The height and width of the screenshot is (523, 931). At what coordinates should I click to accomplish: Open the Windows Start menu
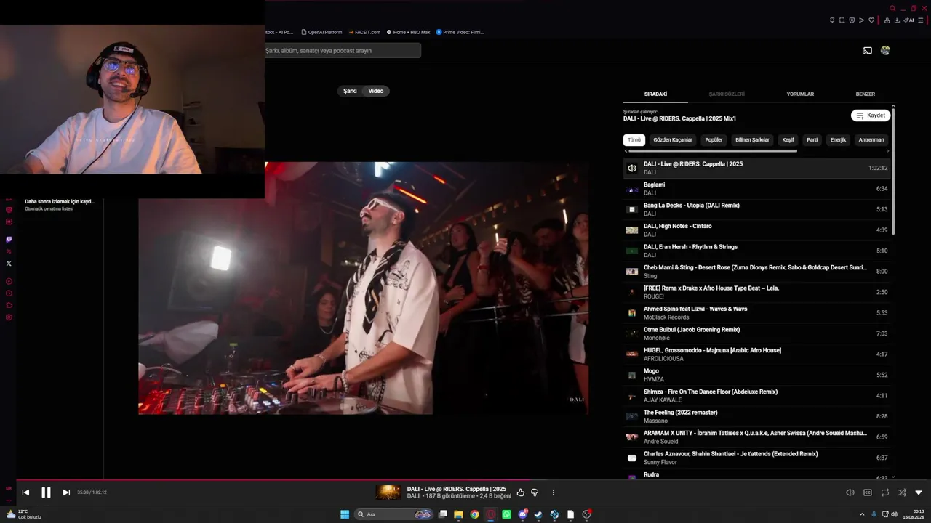pos(345,514)
